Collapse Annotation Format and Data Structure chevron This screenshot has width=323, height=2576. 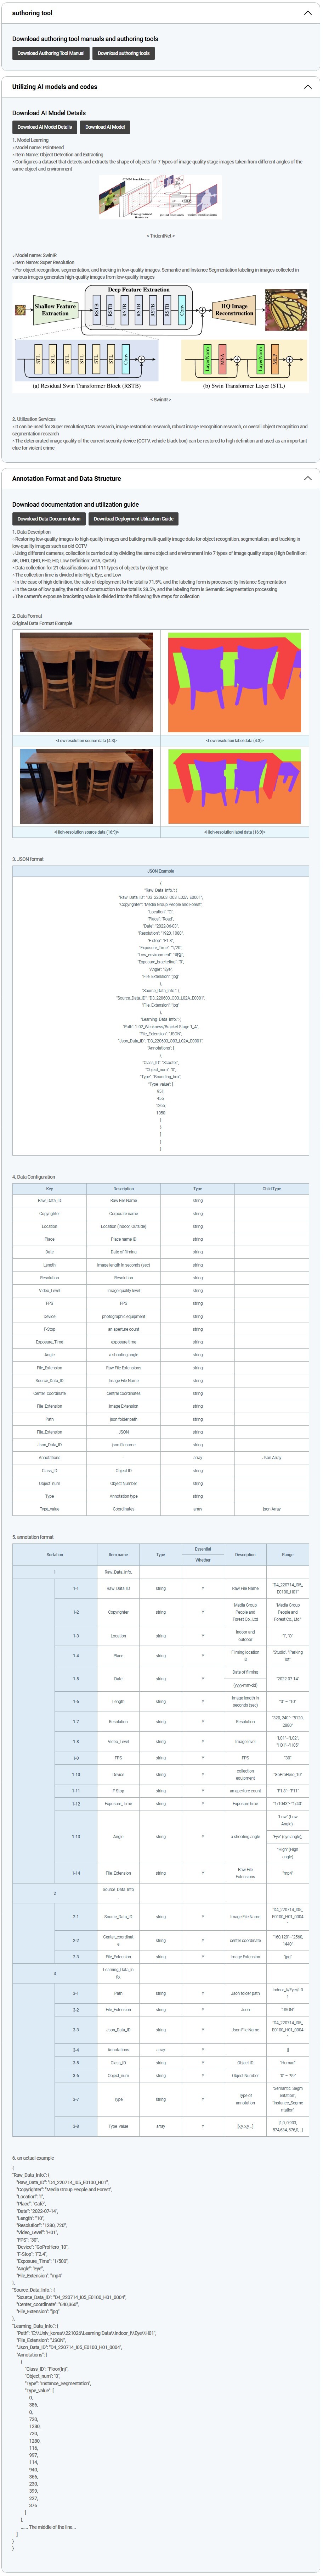(x=307, y=478)
